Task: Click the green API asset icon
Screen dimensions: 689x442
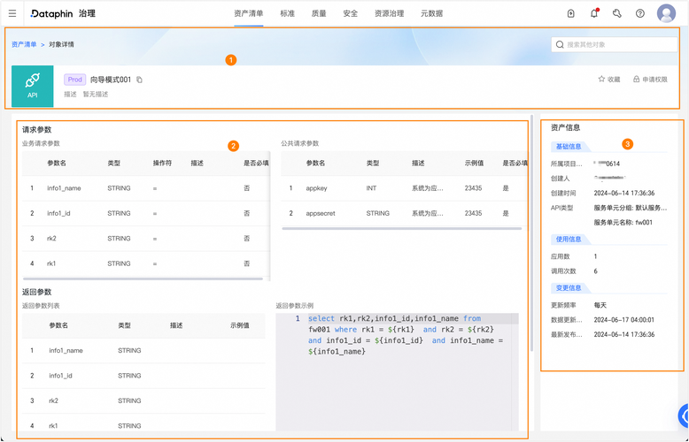Action: coord(32,86)
